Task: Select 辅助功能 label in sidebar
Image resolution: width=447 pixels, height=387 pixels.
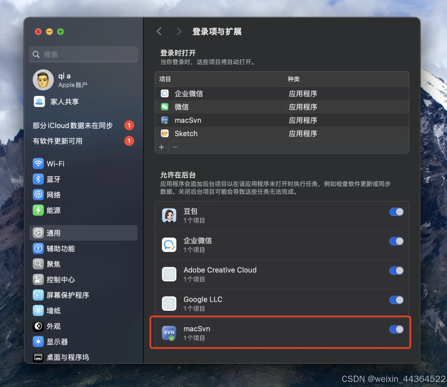Action: point(61,248)
